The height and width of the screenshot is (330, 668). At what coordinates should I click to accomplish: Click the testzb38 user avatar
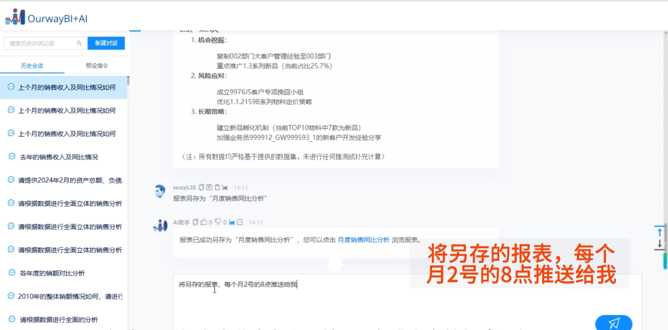[160, 191]
